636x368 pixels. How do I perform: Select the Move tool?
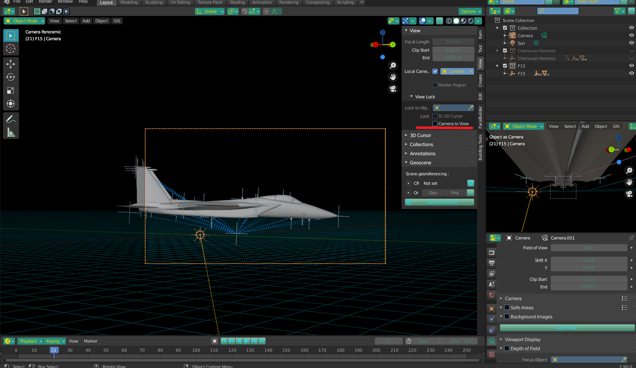11,64
